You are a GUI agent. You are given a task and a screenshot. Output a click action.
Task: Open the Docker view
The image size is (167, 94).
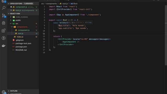pos(4,46)
